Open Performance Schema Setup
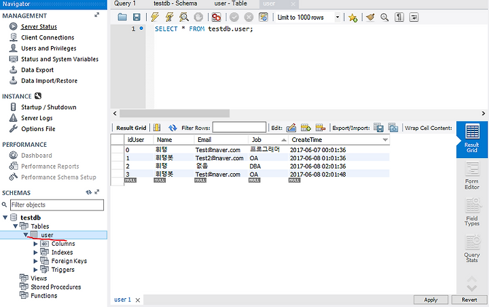489x307 pixels. tap(58, 177)
